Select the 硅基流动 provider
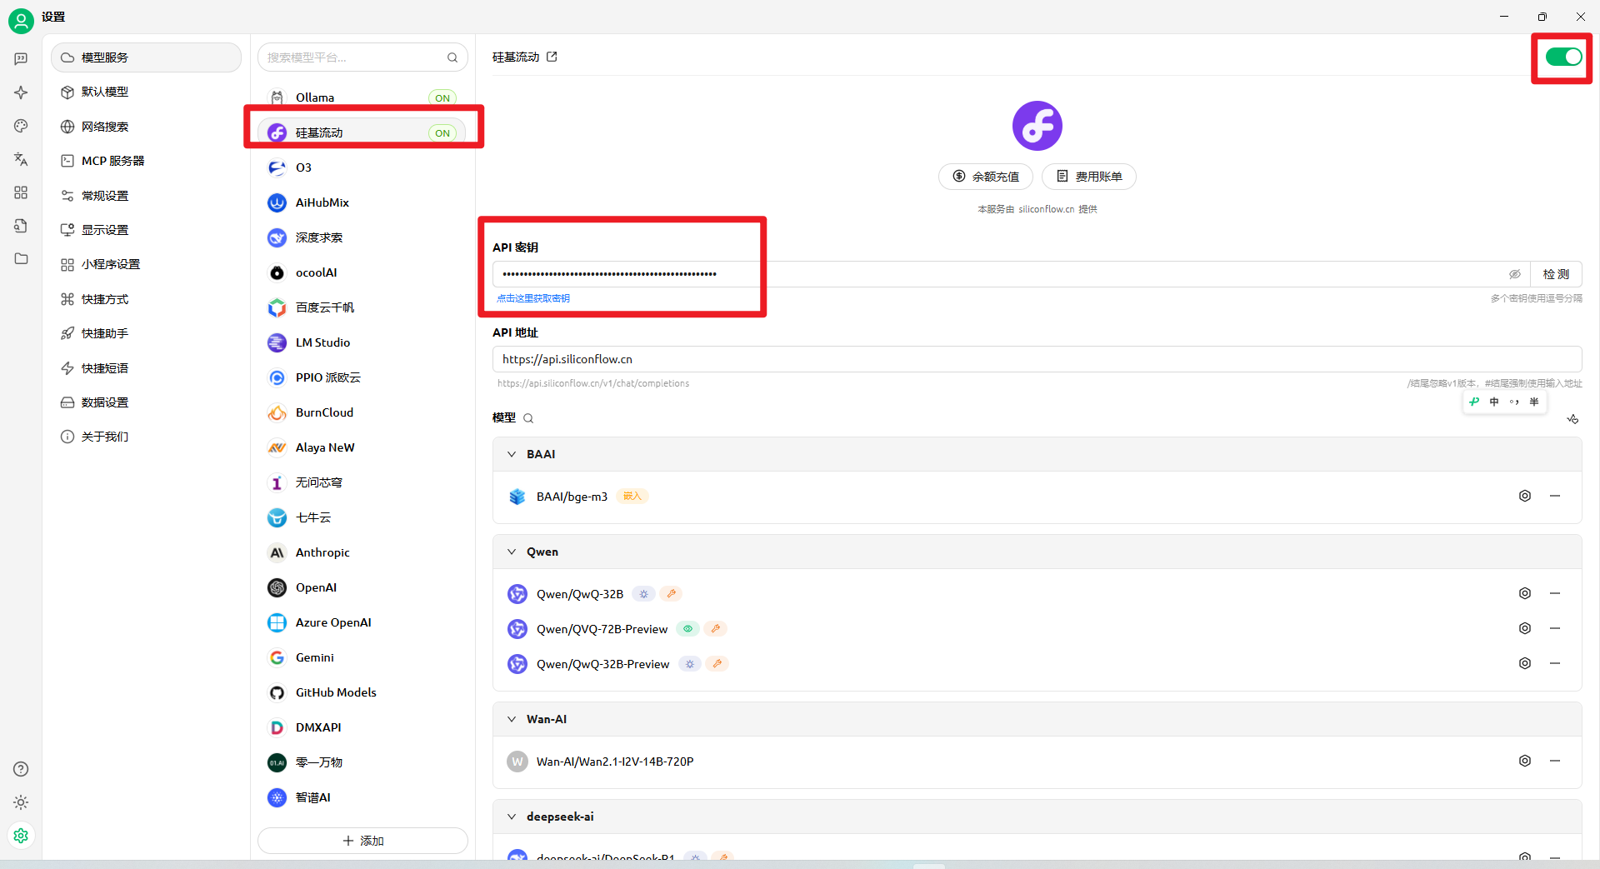 [x=362, y=132]
